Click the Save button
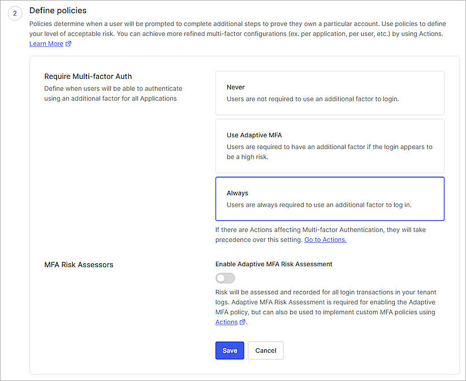The width and height of the screenshot is (466, 381). [230, 350]
